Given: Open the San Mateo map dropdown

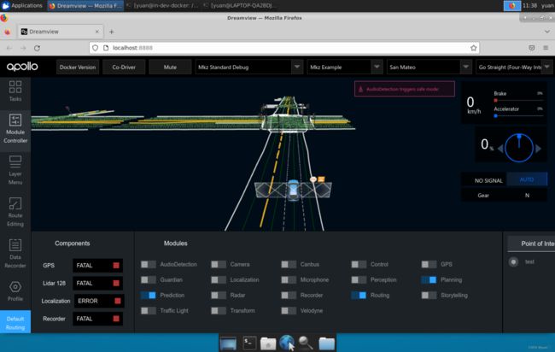Looking at the screenshot, I should (429, 67).
